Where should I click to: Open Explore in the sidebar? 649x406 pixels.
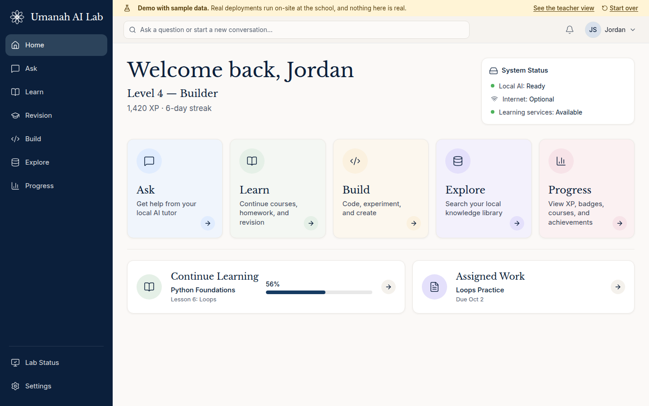click(x=56, y=162)
